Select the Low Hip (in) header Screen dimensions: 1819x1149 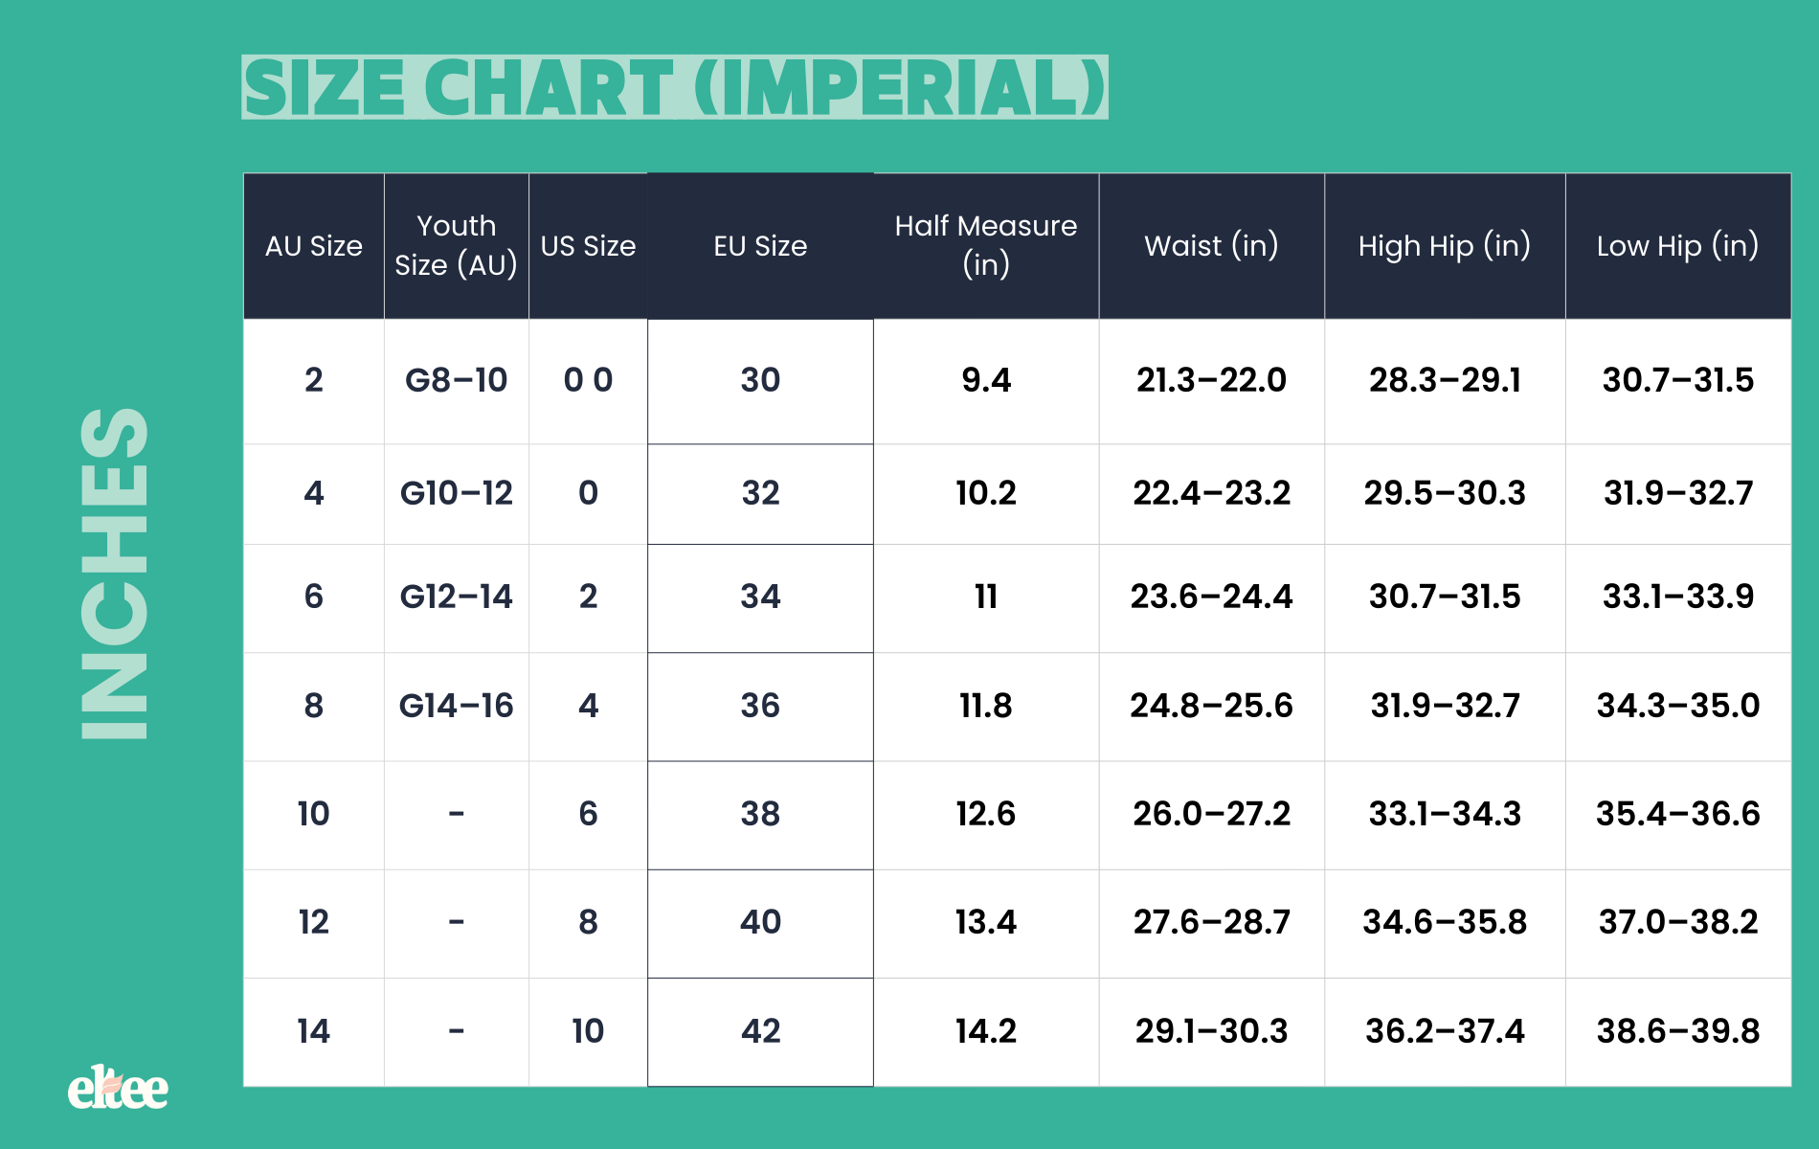pos(1678,246)
